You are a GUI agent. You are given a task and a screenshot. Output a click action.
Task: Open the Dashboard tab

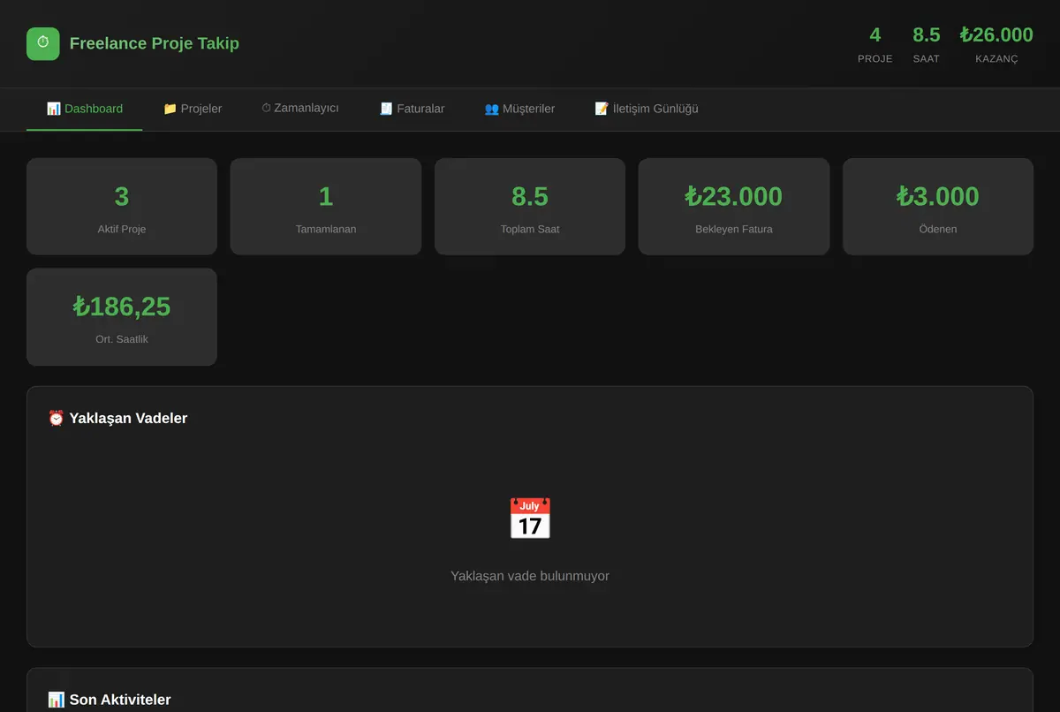85,109
